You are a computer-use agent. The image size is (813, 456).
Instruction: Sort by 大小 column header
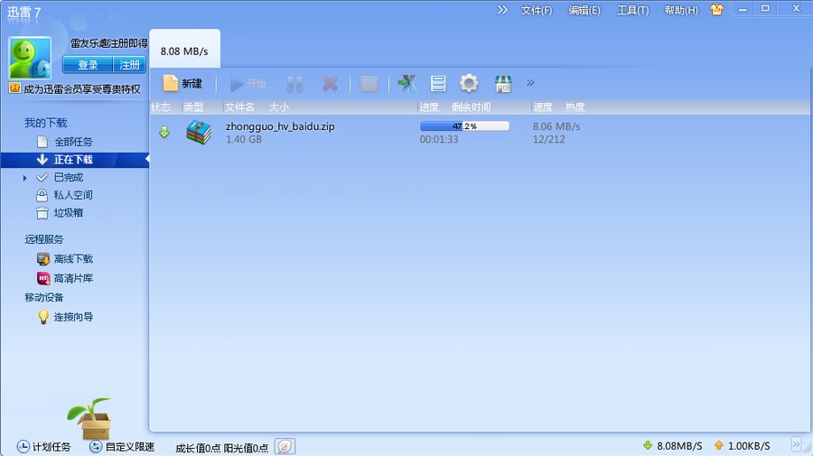click(x=279, y=107)
